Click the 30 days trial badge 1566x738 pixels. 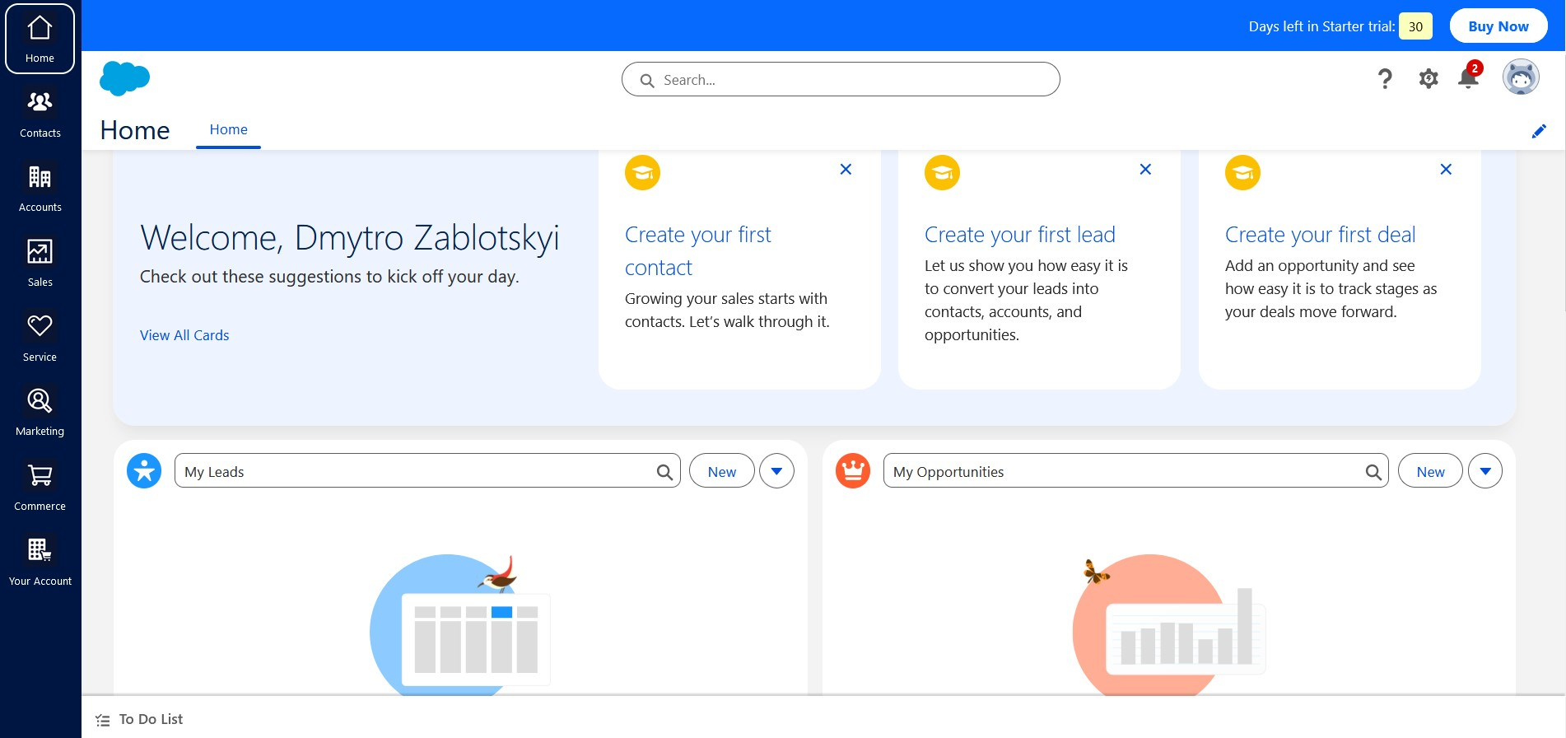tap(1415, 26)
